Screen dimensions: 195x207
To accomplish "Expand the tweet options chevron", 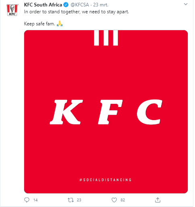I will click(x=186, y=4).
